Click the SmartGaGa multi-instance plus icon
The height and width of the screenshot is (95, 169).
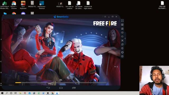(x=122, y=44)
